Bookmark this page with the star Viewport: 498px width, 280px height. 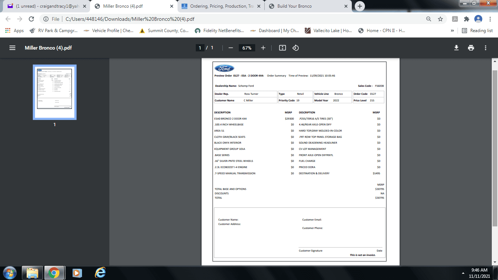[440, 19]
